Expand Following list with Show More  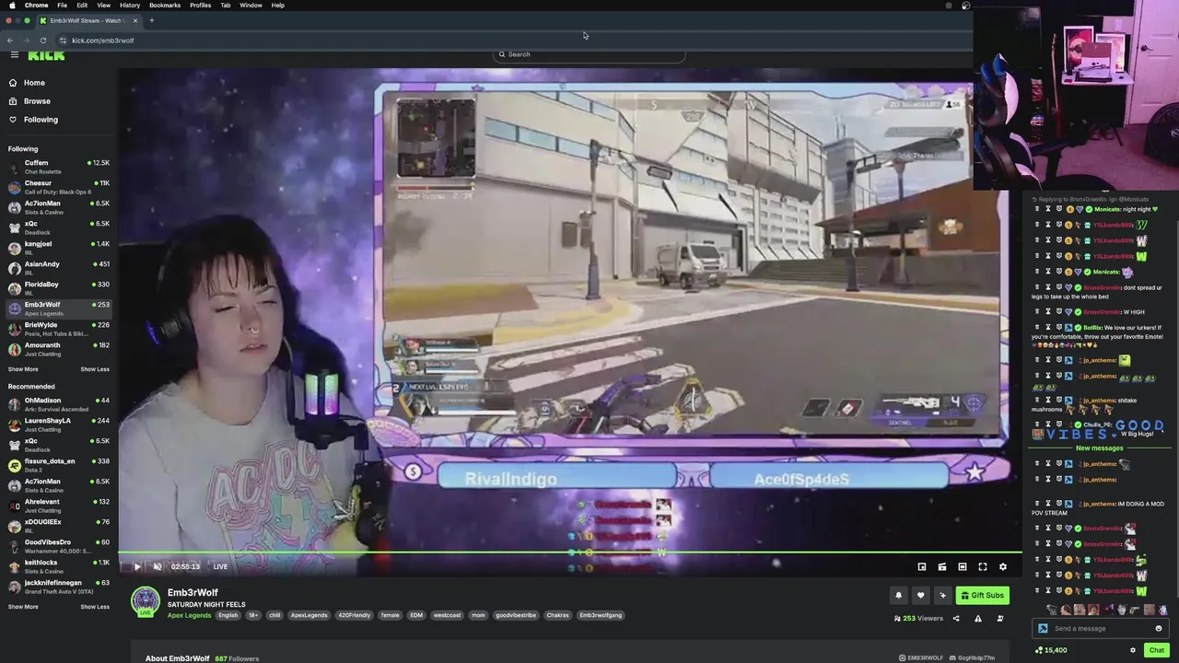click(23, 369)
